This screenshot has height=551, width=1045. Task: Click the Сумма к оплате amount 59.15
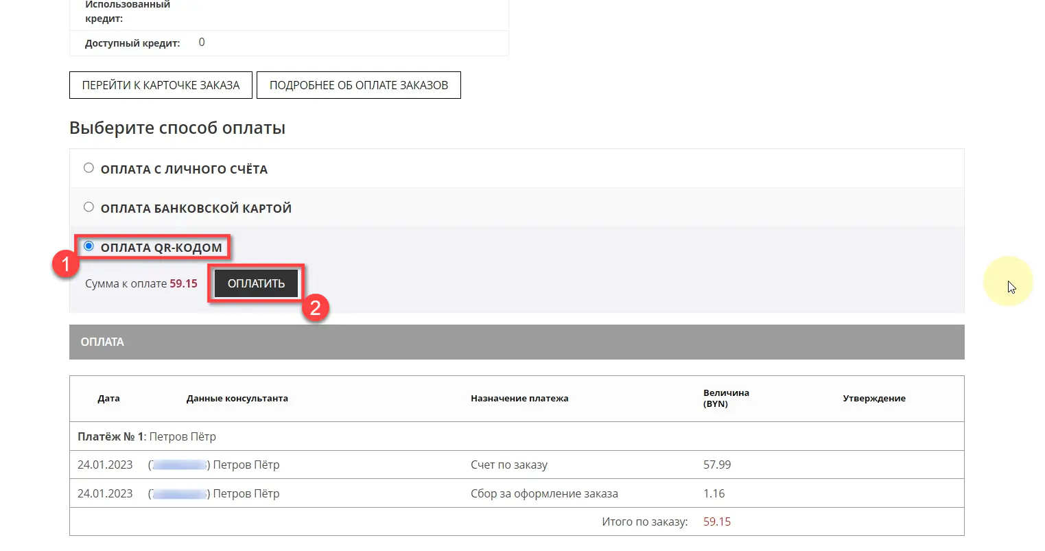coord(183,283)
